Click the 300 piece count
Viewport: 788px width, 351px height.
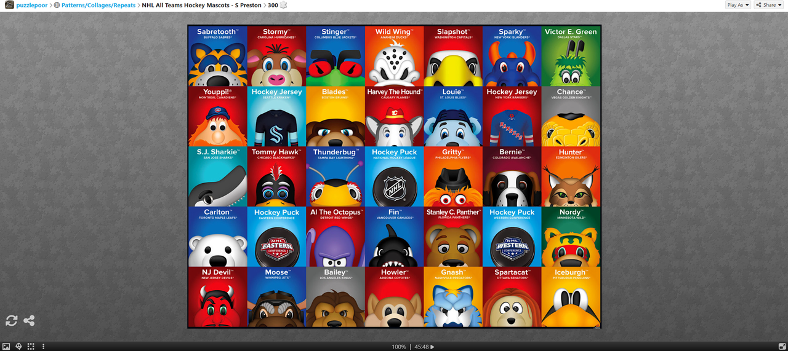click(273, 5)
